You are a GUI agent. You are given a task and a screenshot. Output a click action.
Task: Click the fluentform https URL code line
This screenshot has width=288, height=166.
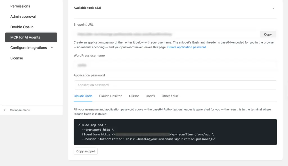[x=148, y=135]
